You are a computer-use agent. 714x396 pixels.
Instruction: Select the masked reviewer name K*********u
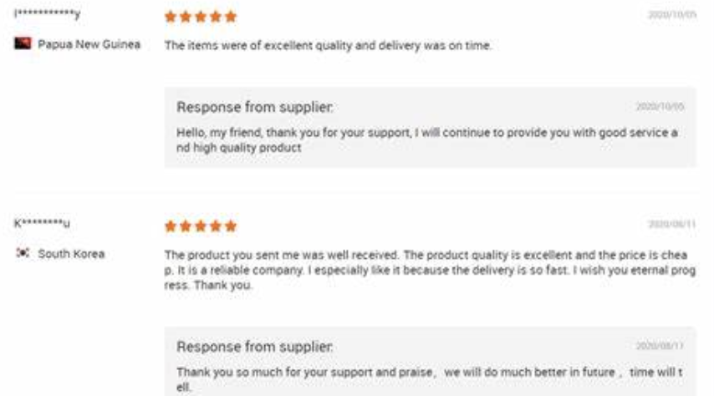click(42, 223)
